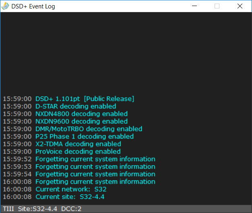Image resolution: width=252 pixels, height=213 pixels.
Task: Click the D-STAR decoding enabled entry
Action: [x=60, y=106]
